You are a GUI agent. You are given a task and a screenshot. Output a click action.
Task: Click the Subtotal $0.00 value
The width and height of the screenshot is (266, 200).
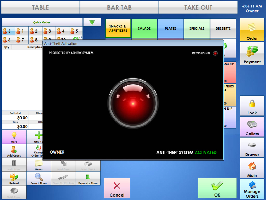[x=22, y=118]
